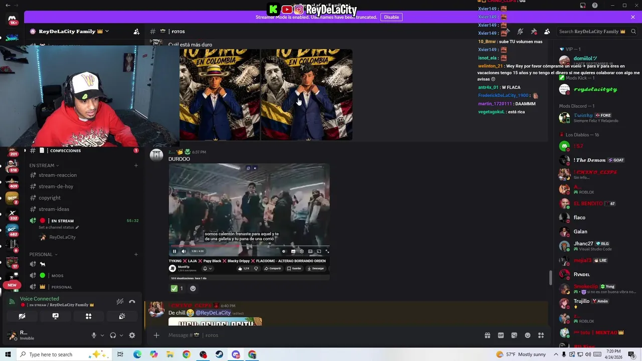Open the left 10 Dias en Colombia image

(220, 94)
